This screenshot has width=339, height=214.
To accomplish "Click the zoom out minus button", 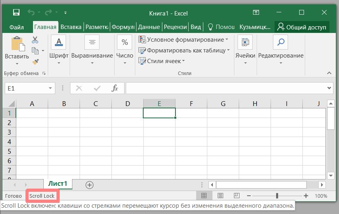I will tap(249, 196).
